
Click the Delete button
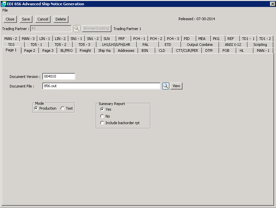[61, 19]
